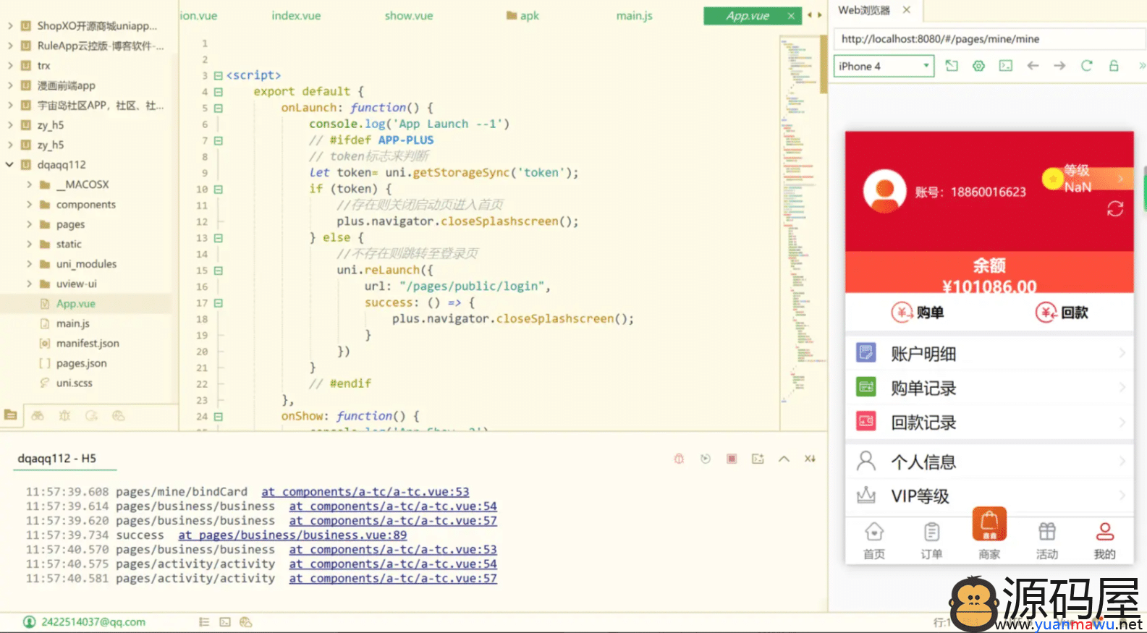
Task: Switch to the apk tab
Action: pos(523,15)
